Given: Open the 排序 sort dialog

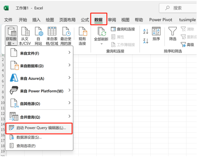Looking at the screenshot, I should click(x=156, y=34).
